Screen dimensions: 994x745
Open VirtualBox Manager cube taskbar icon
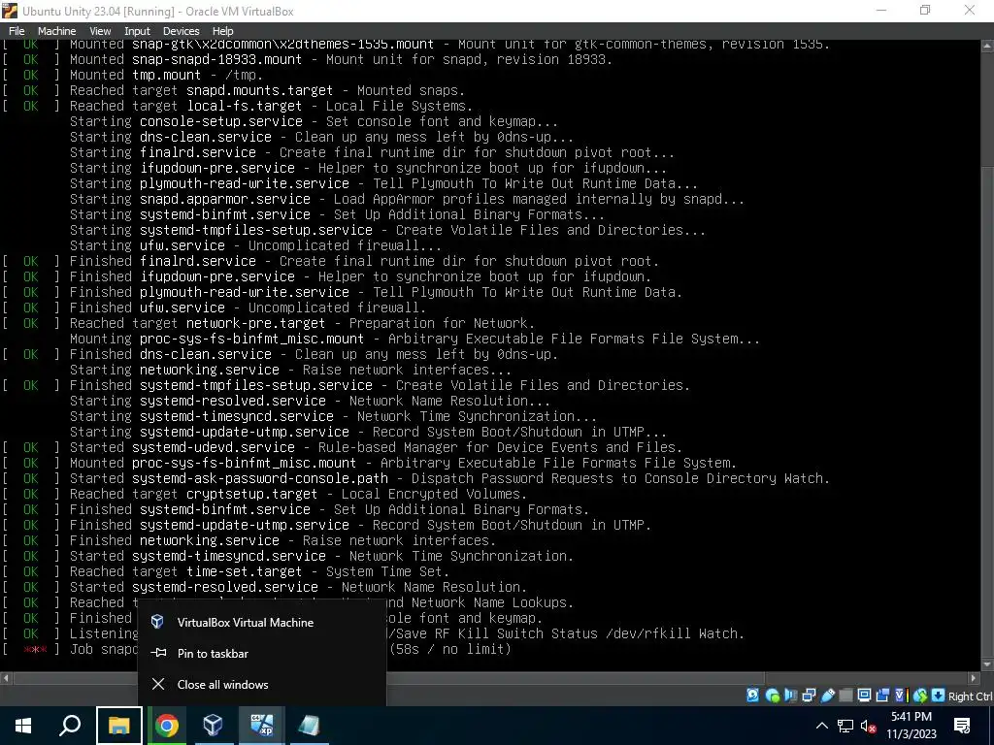pyautogui.click(x=213, y=726)
